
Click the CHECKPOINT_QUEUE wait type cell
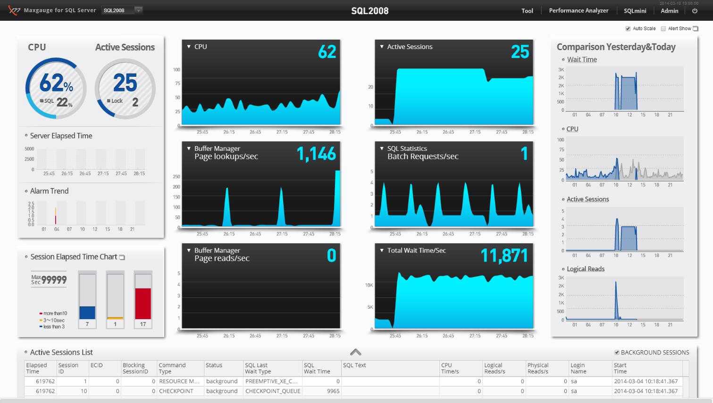point(273,391)
